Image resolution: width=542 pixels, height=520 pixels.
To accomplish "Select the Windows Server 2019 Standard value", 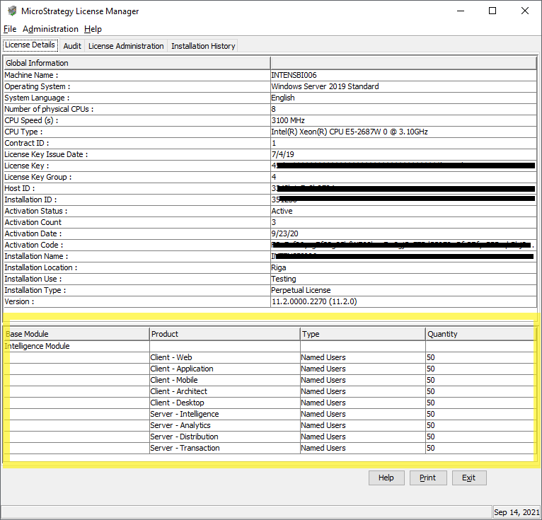I will (325, 86).
